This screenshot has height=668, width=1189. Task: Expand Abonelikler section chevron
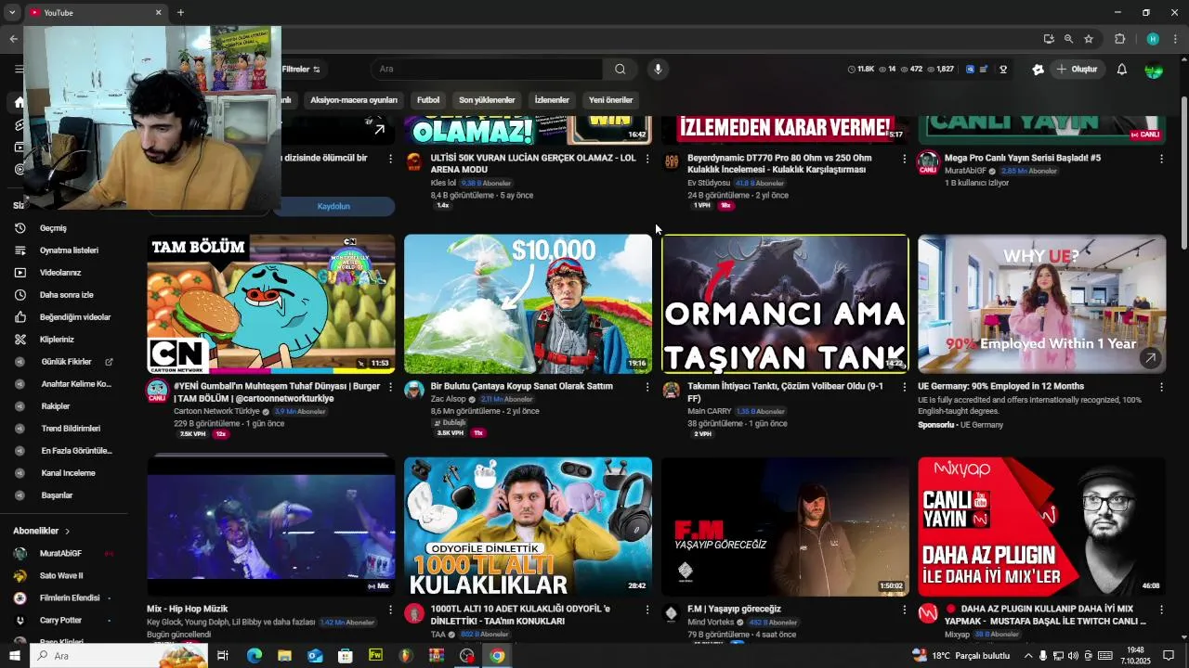pos(67,531)
